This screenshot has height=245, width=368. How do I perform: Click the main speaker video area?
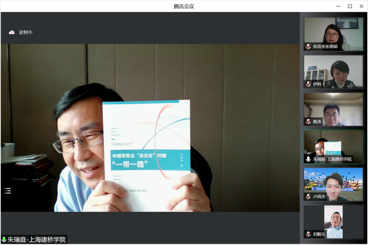pyautogui.click(x=150, y=128)
